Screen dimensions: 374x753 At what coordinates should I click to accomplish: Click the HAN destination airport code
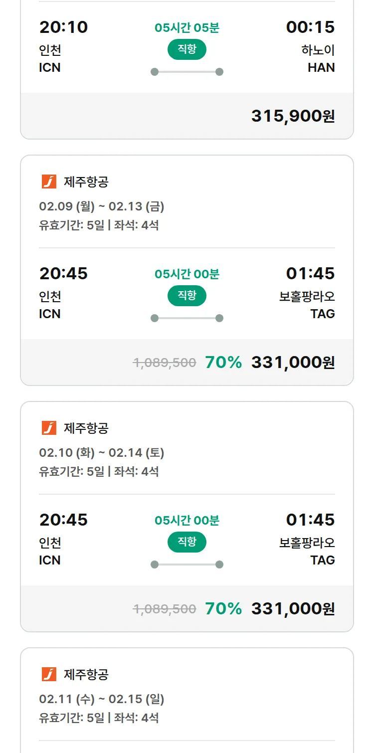coord(321,68)
